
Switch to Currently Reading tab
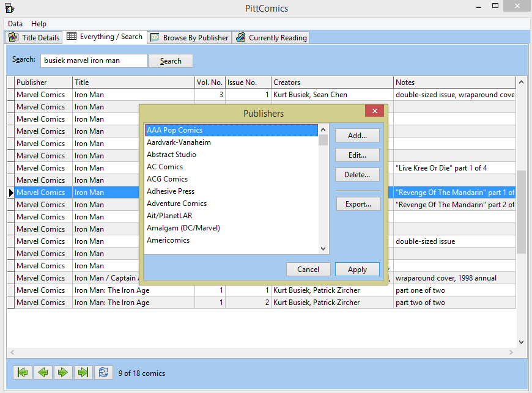pos(271,37)
